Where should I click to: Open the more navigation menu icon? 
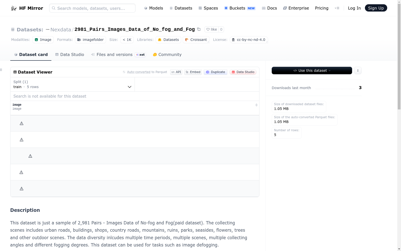337,8
